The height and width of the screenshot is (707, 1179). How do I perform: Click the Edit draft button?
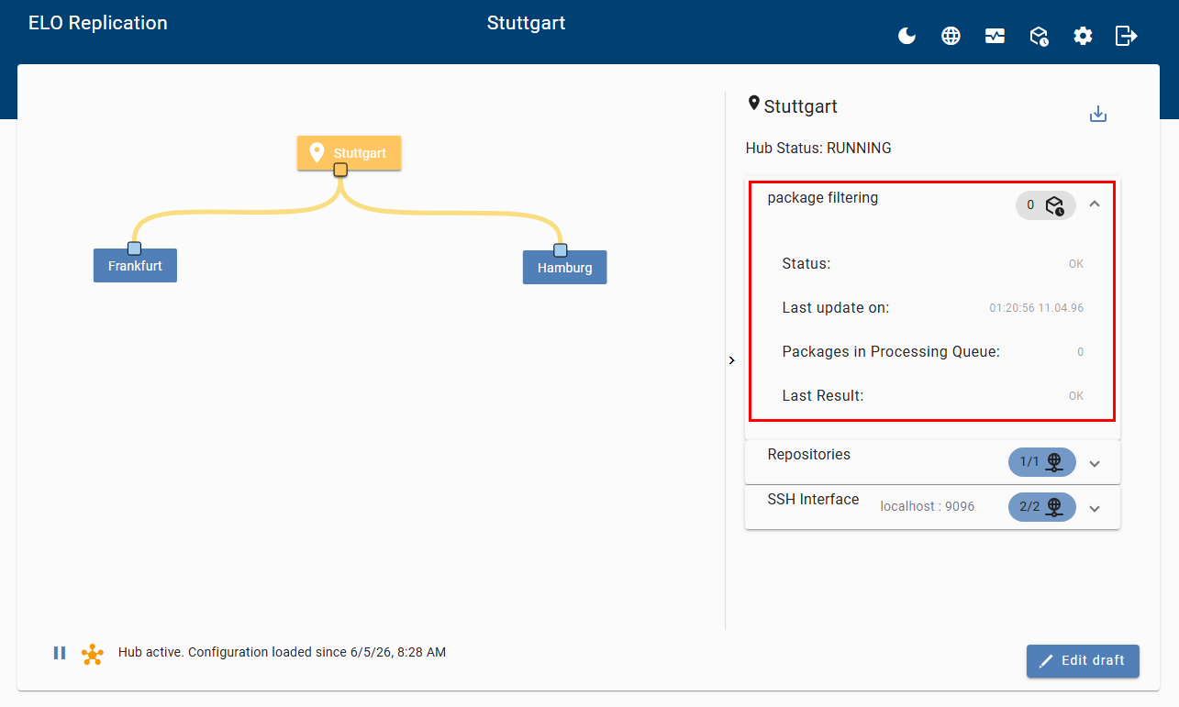click(x=1083, y=661)
